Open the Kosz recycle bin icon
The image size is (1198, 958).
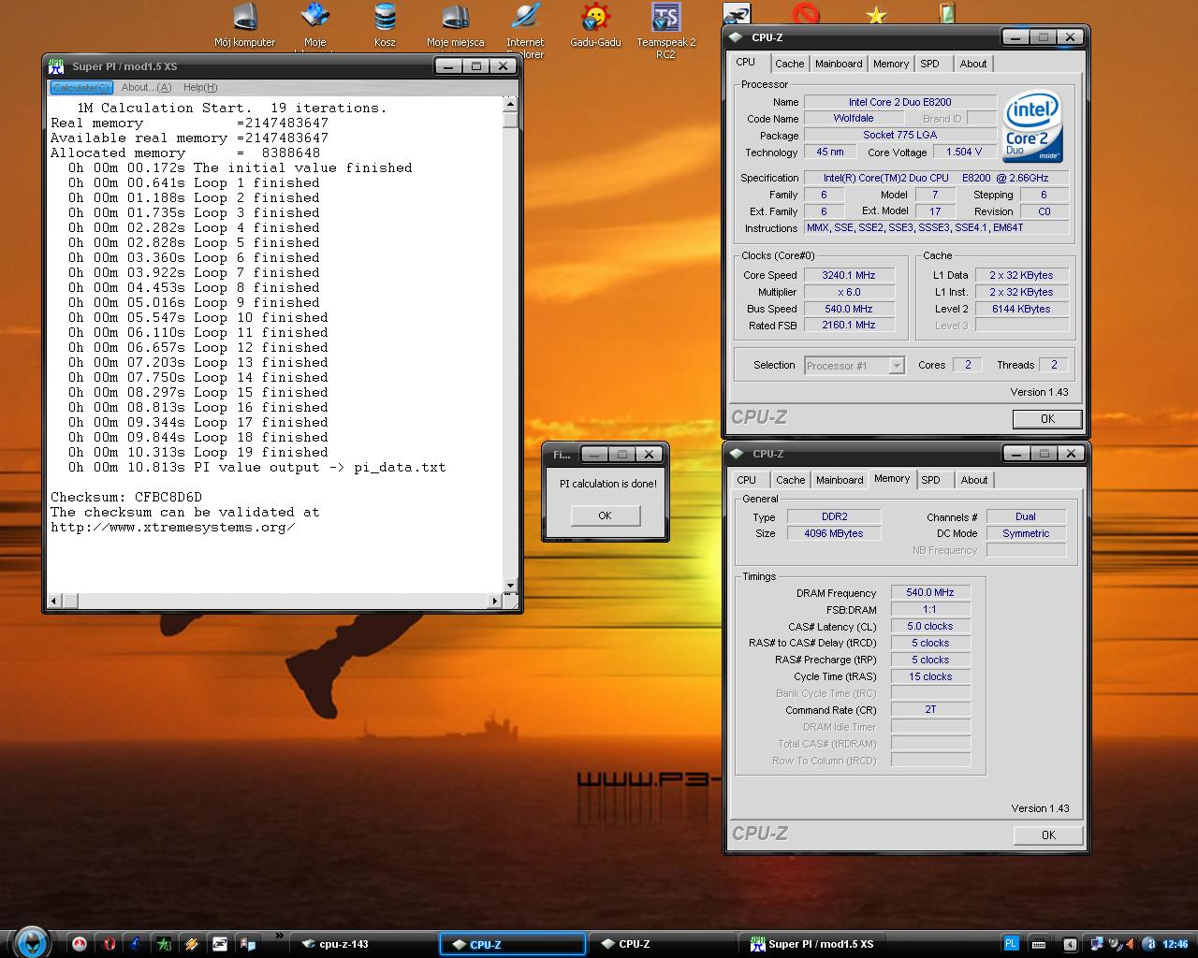385,25
